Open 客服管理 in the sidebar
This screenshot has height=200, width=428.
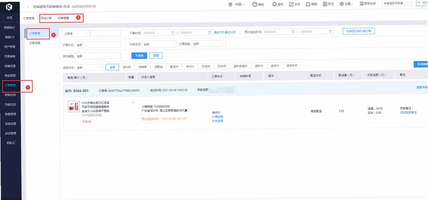pos(10,114)
